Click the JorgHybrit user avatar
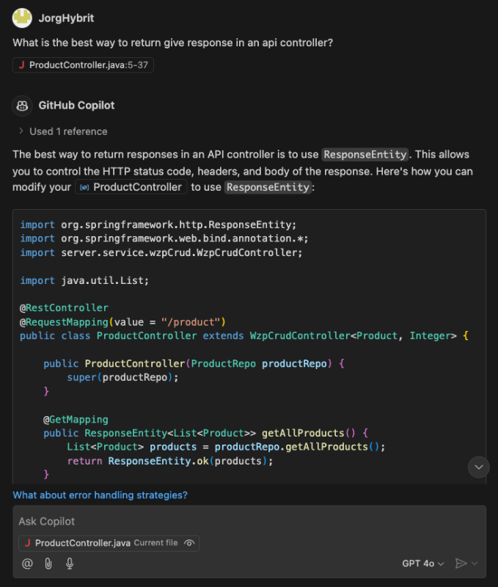Image resolution: width=498 pixels, height=587 pixels. click(x=23, y=18)
